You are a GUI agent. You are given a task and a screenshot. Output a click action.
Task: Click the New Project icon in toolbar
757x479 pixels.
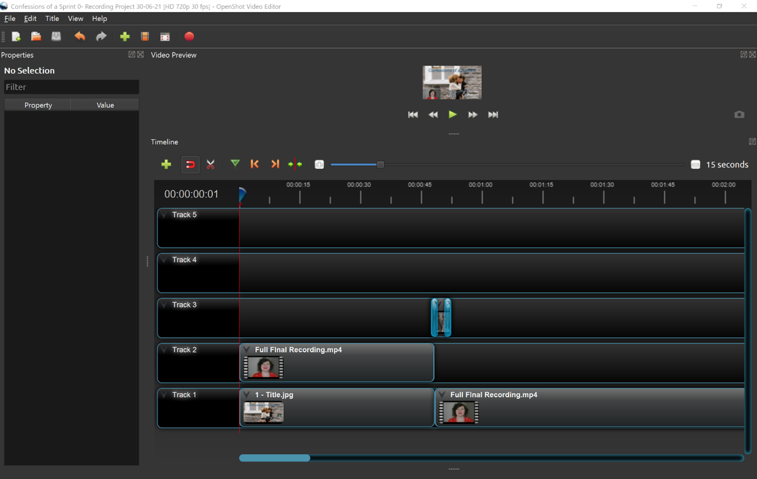point(16,37)
